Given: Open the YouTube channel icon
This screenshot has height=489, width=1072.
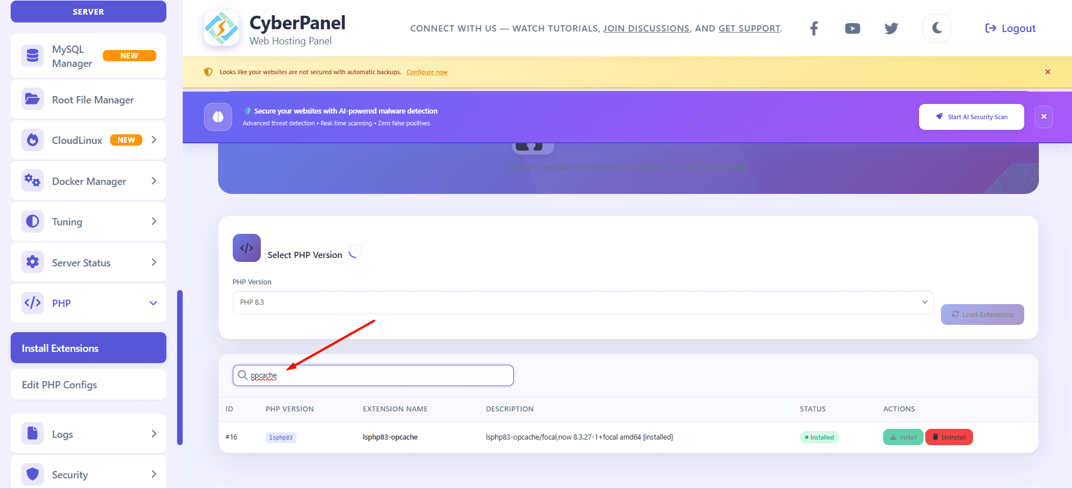Looking at the screenshot, I should [x=852, y=29].
